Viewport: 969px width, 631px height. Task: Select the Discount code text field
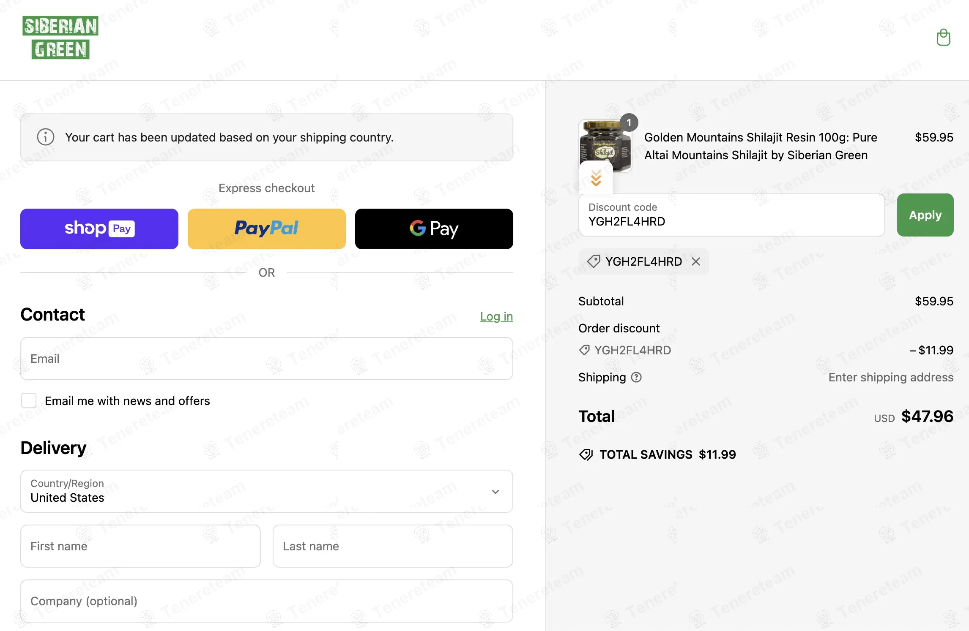[x=731, y=215]
